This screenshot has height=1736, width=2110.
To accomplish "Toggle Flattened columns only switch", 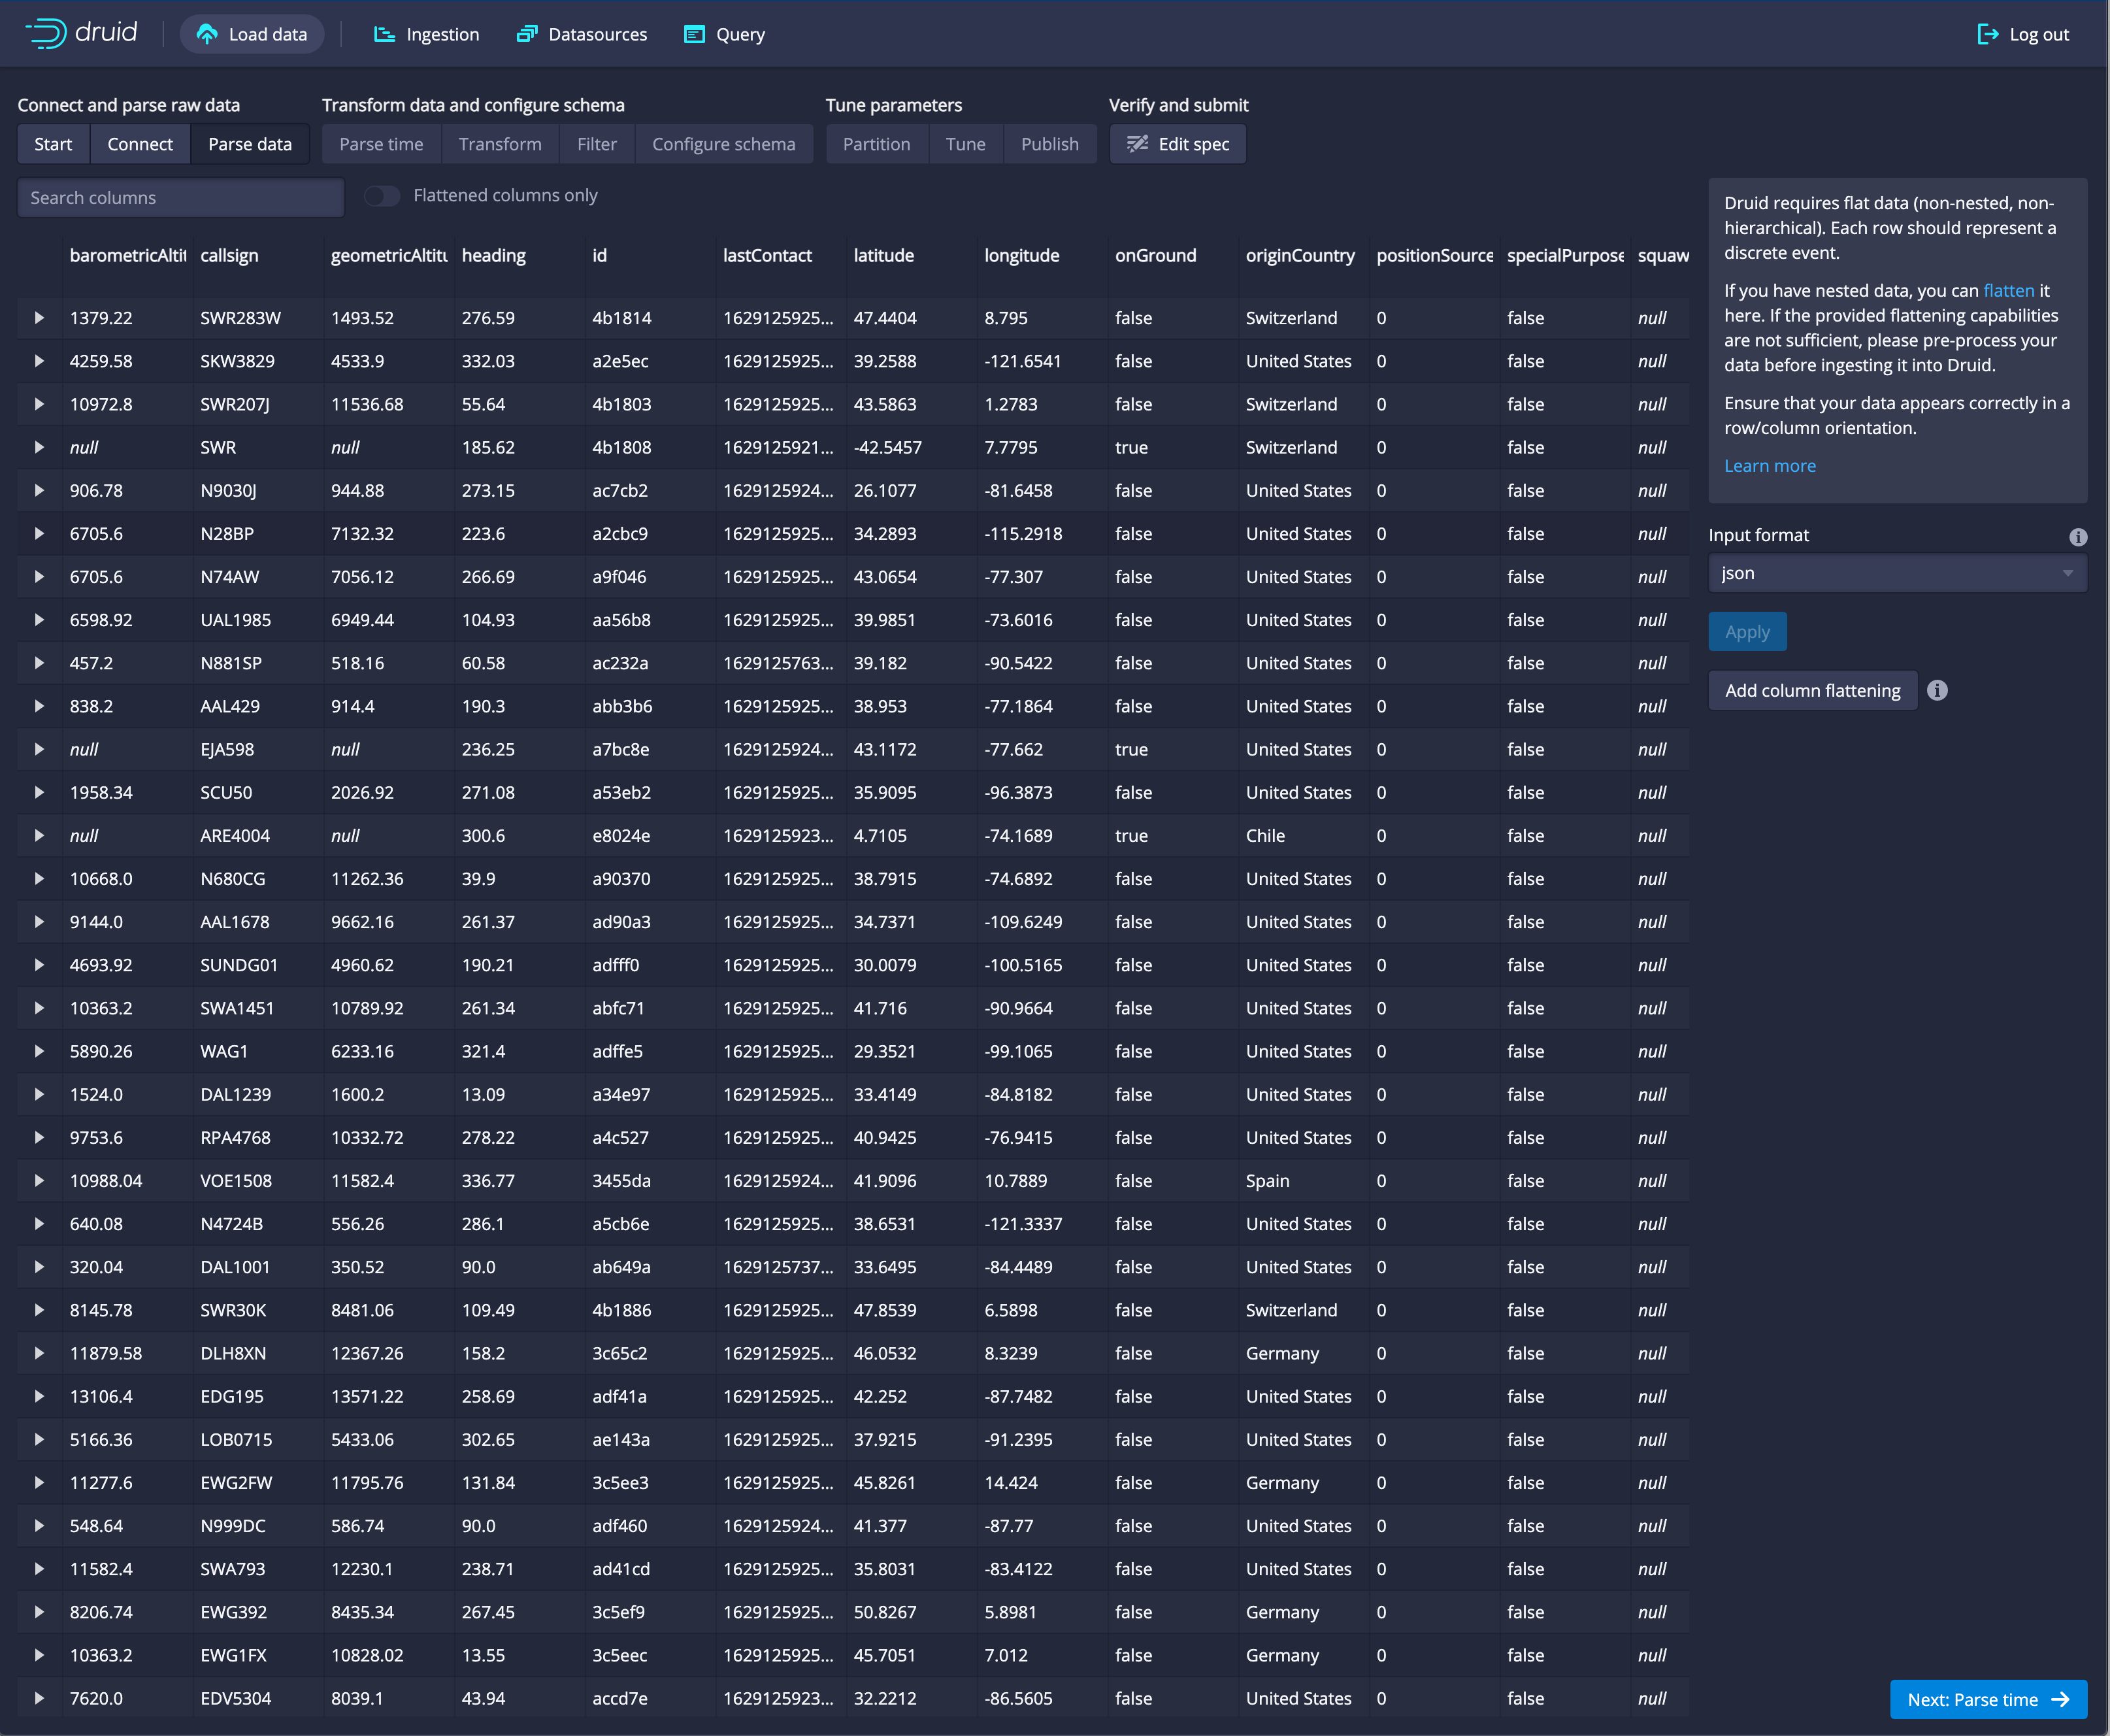I will pyautogui.click(x=382, y=196).
